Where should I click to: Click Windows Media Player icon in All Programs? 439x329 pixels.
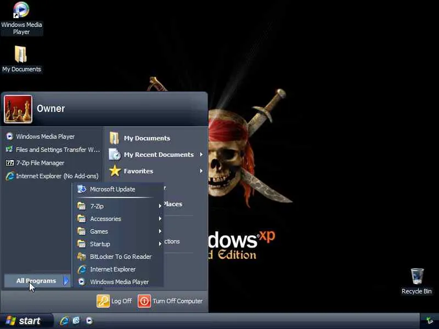(x=81, y=282)
